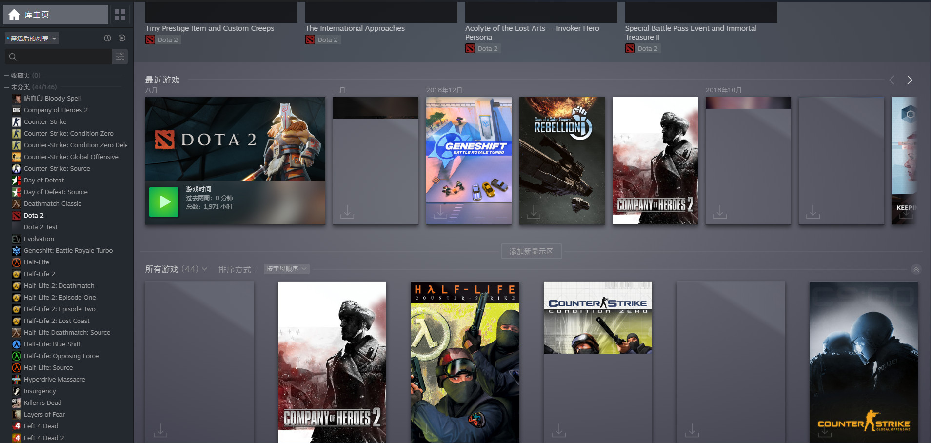This screenshot has height=443, width=931.
Task: Click Killer is Dead sidebar icon
Action: click(x=17, y=403)
